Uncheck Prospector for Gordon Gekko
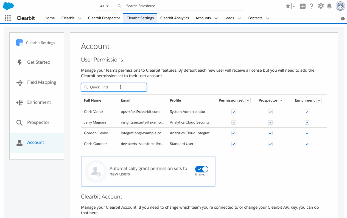Image resolution: width=347 pixels, height=218 pixels. point(270,133)
